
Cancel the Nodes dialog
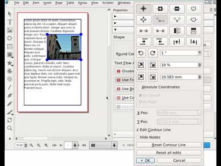click(x=179, y=160)
